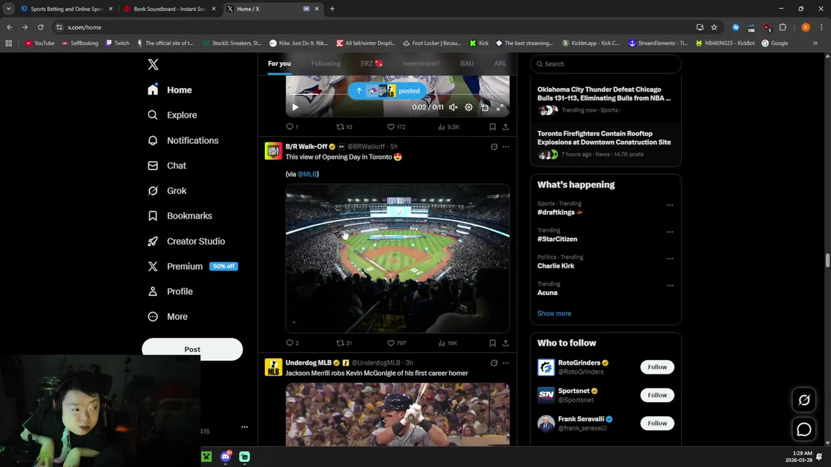The height and width of the screenshot is (467, 831).
Task: Click the Post button
Action: click(x=192, y=349)
